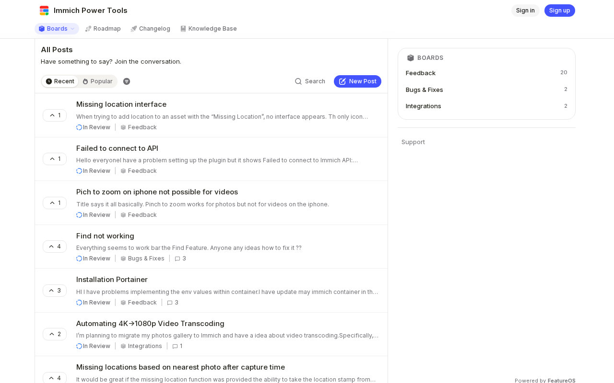Switch to the Popular posts tab

pyautogui.click(x=97, y=81)
